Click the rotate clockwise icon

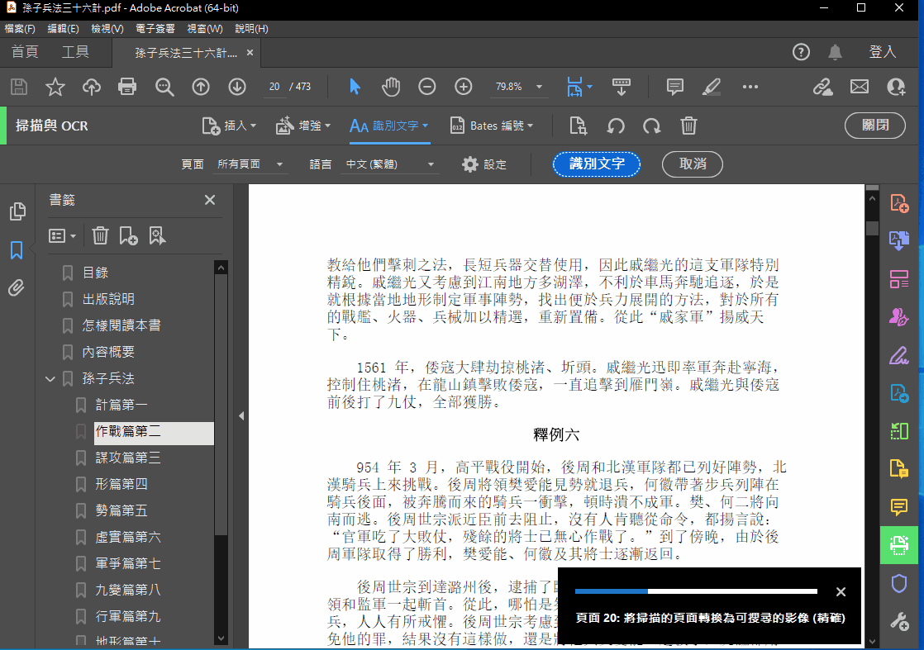click(652, 126)
